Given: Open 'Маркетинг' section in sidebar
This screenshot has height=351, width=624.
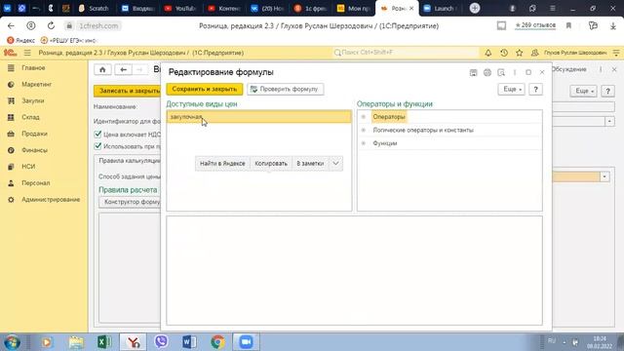Looking at the screenshot, I should [37, 85].
